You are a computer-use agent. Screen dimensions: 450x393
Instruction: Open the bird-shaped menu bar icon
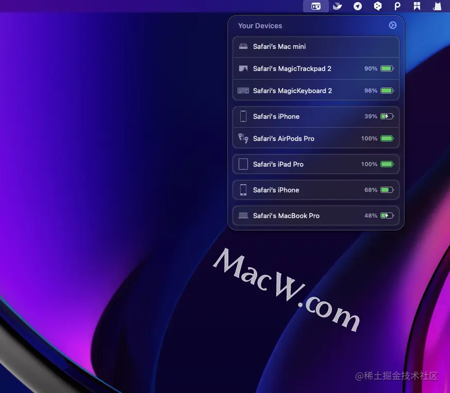coord(337,6)
